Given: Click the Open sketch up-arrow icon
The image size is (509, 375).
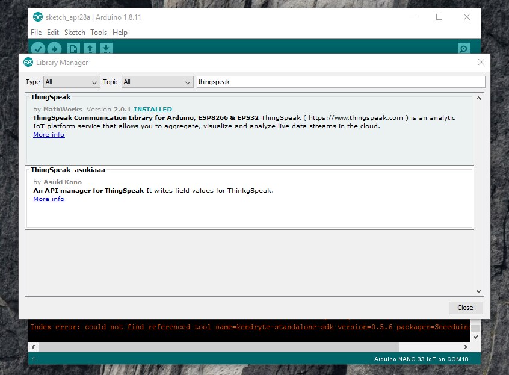Looking at the screenshot, I should click(x=90, y=49).
